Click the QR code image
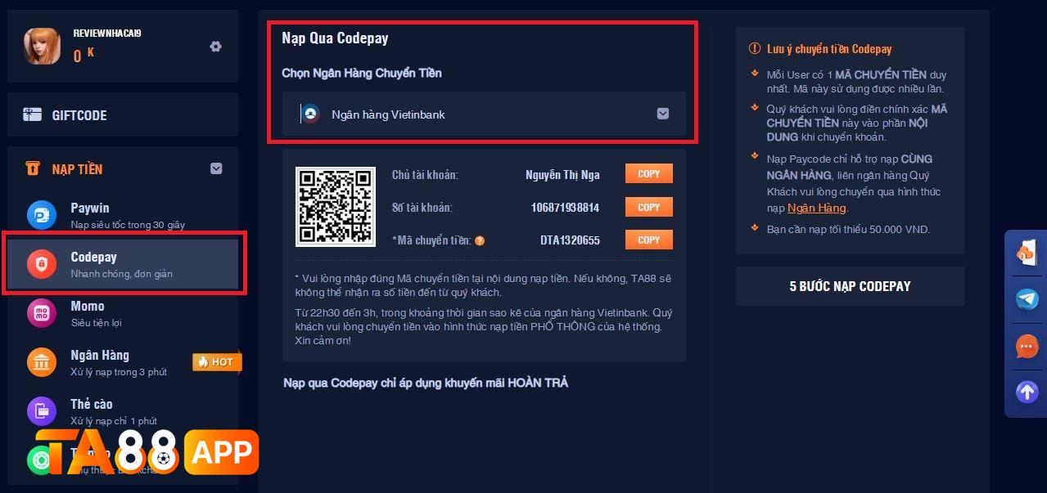 tap(336, 207)
